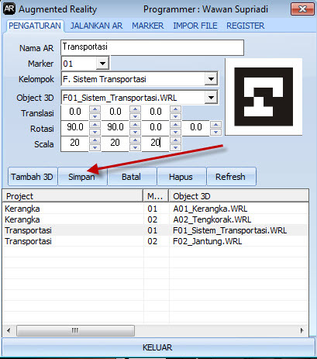Open the Marker dropdown list
Viewport: 317px width, 359px height.
tap(102, 64)
